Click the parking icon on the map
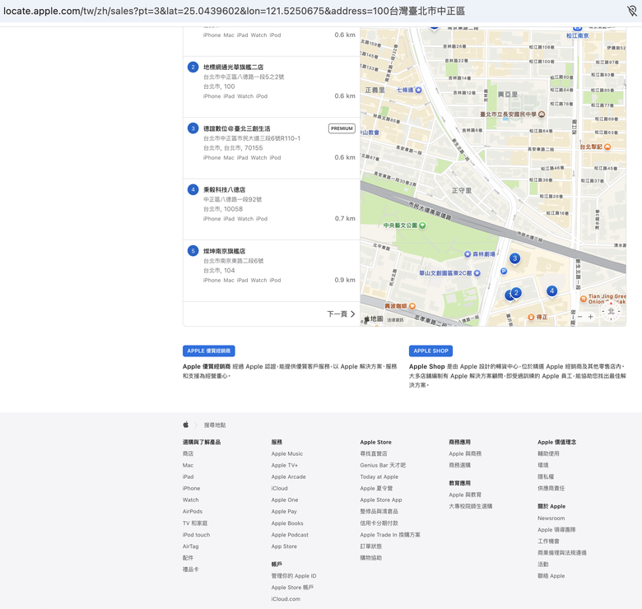This screenshot has width=642, height=609. point(504,272)
